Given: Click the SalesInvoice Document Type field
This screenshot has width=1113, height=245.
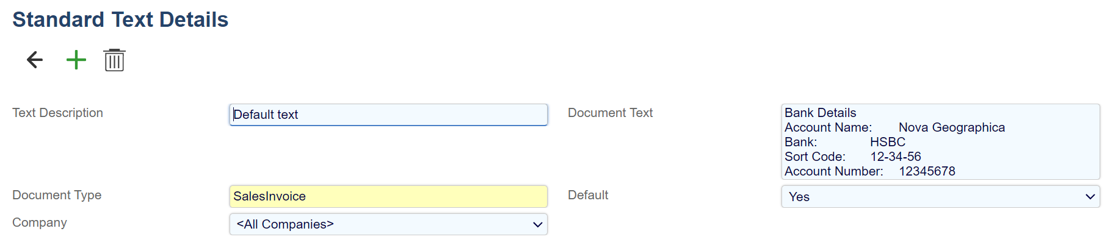Looking at the screenshot, I should coord(388,196).
